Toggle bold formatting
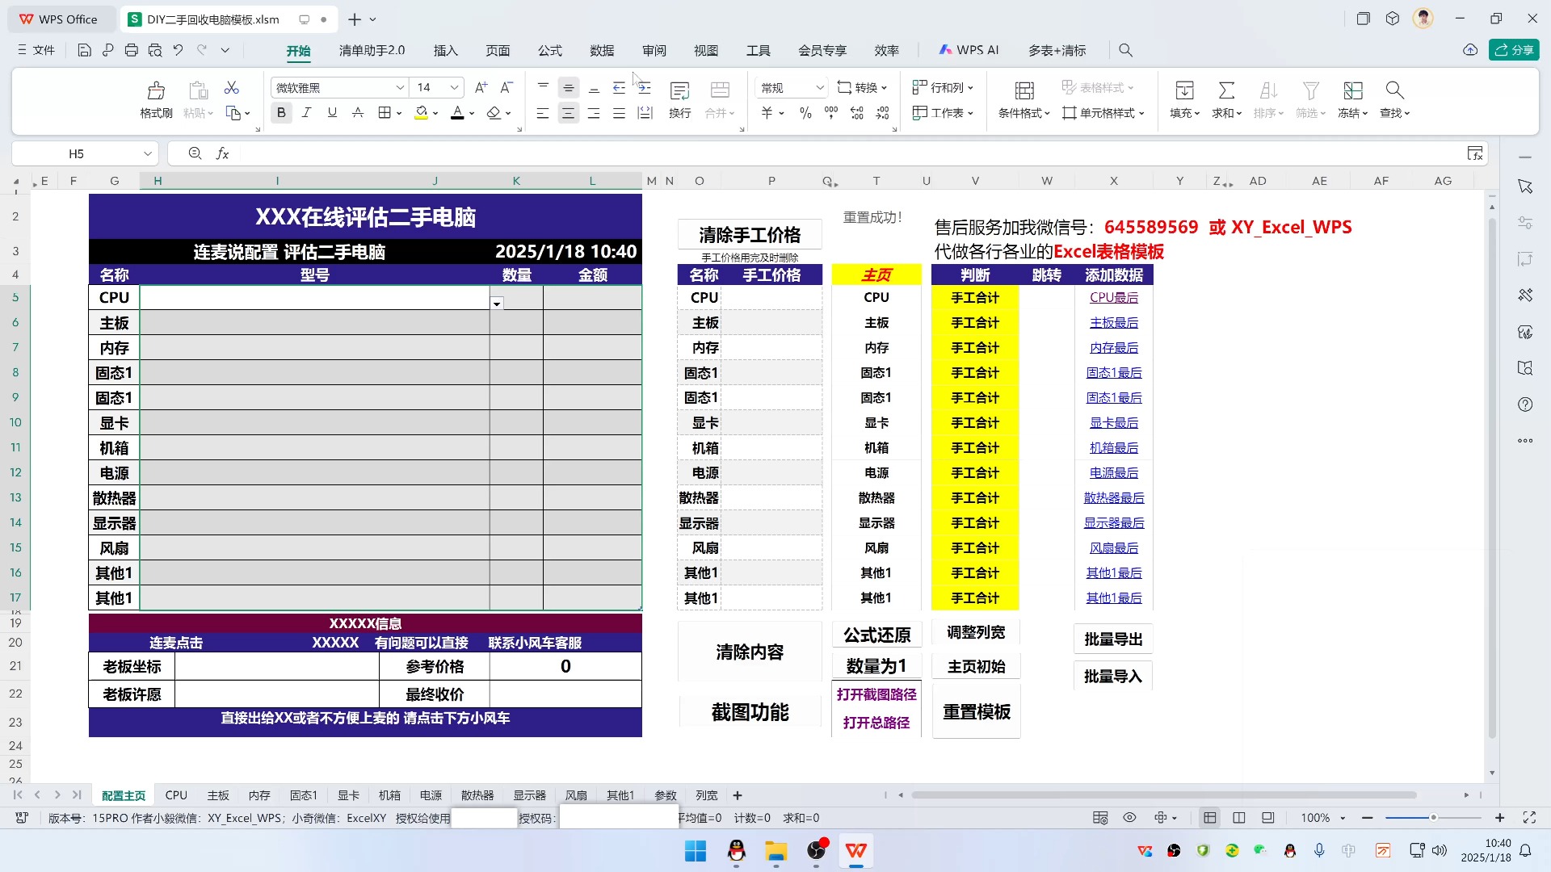Image resolution: width=1551 pixels, height=872 pixels. 280,112
